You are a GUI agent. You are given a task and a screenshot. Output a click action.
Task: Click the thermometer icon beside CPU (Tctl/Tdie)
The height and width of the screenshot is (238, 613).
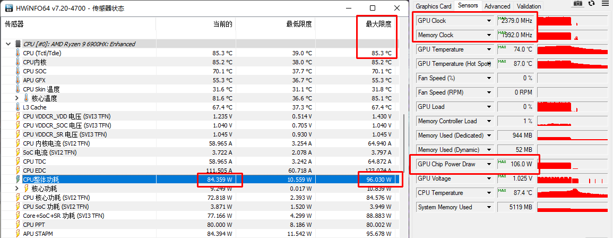tap(18, 53)
